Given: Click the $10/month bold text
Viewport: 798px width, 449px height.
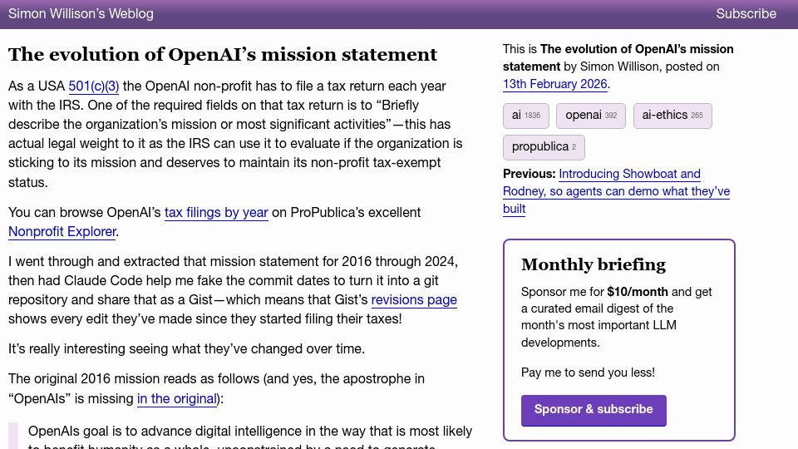Looking at the screenshot, I should [x=638, y=292].
